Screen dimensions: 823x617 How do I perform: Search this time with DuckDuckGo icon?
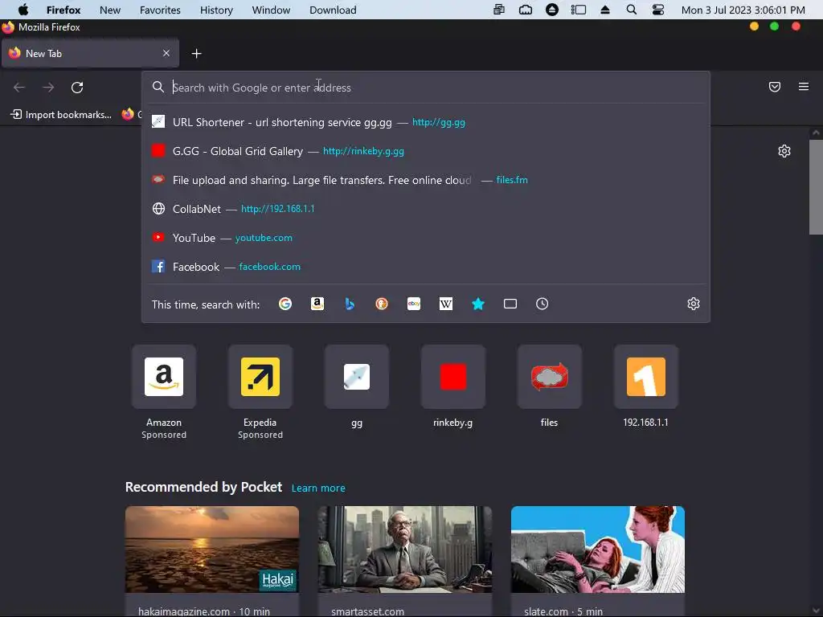click(x=382, y=304)
